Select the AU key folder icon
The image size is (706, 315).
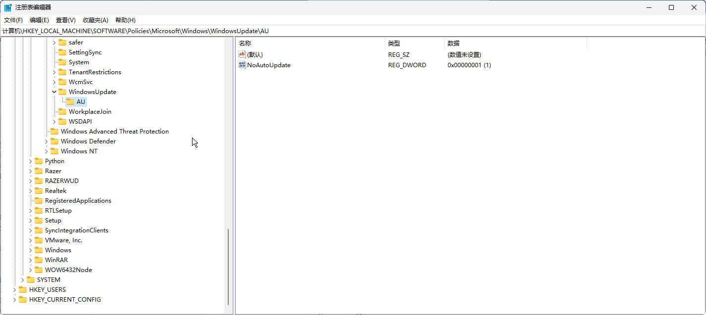tap(70, 101)
